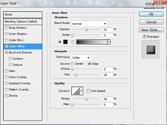Enable the Stroke checkbox
Viewport: 167px width, 125px height.
click(x=7, y=96)
